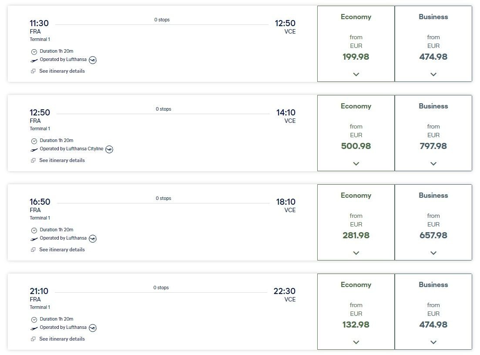The height and width of the screenshot is (355, 480).
Task: Open itinerary details for 11:30 flight
Action: click(62, 71)
